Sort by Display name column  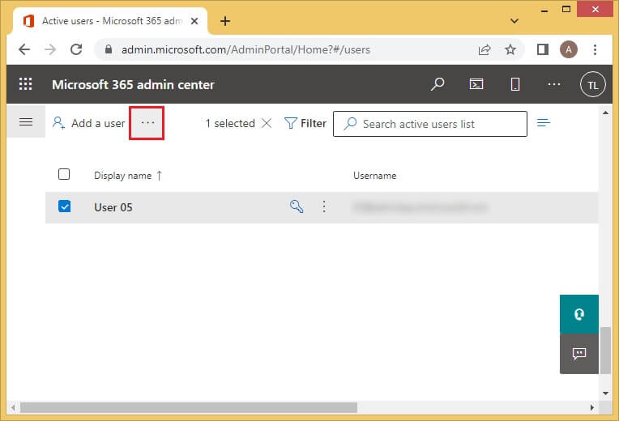tap(127, 176)
